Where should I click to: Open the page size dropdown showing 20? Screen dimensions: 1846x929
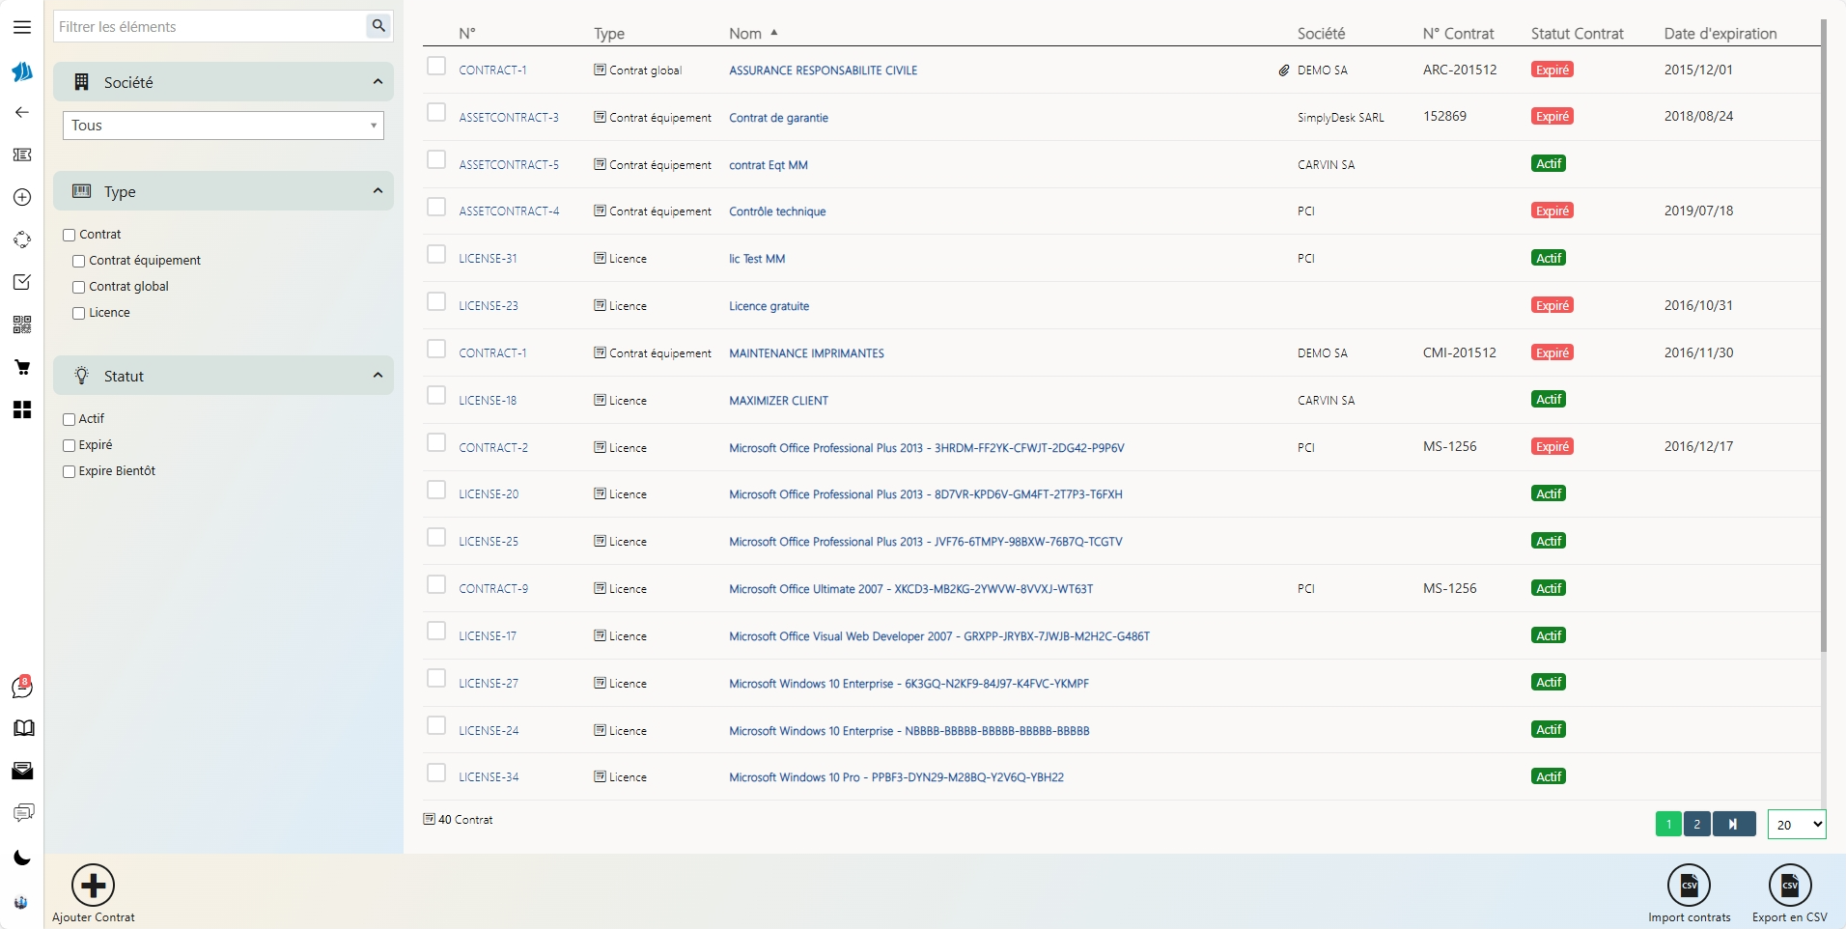pyautogui.click(x=1796, y=825)
